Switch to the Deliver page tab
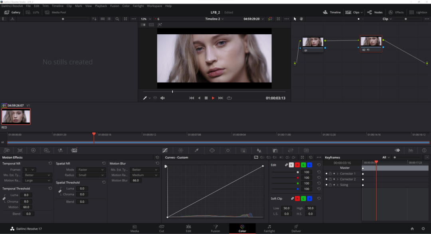 click(x=296, y=228)
